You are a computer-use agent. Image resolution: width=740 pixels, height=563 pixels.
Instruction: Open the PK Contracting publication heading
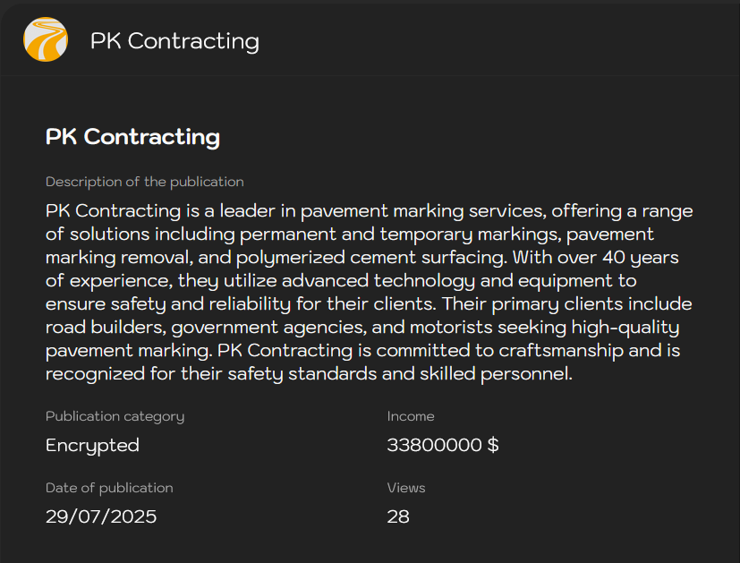(x=132, y=137)
